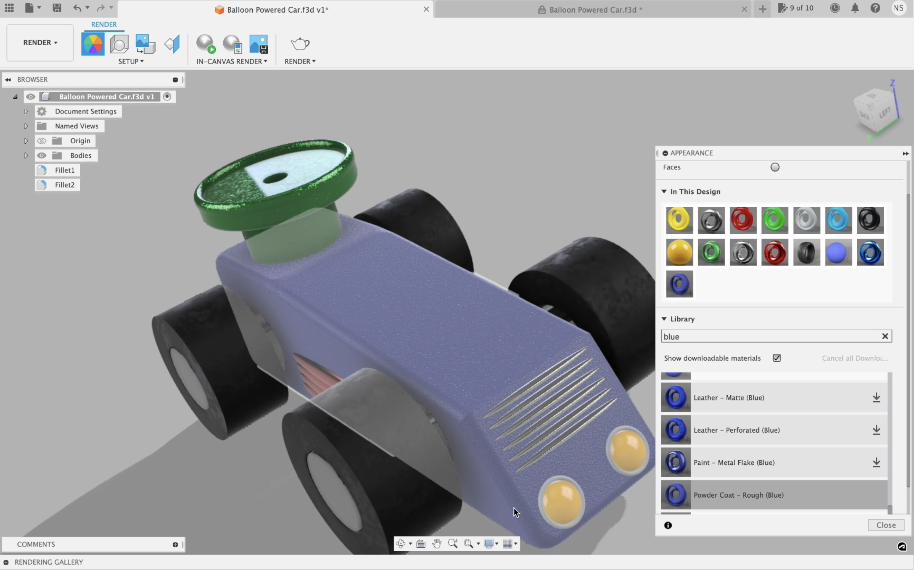Select the teapot Render icon
This screenshot has width=914, height=570.
click(x=300, y=43)
